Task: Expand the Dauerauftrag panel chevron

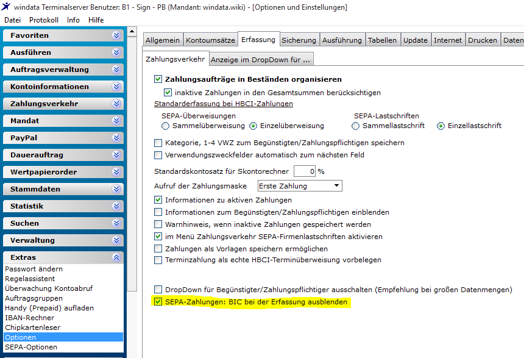Action: pyautogui.click(x=116, y=154)
